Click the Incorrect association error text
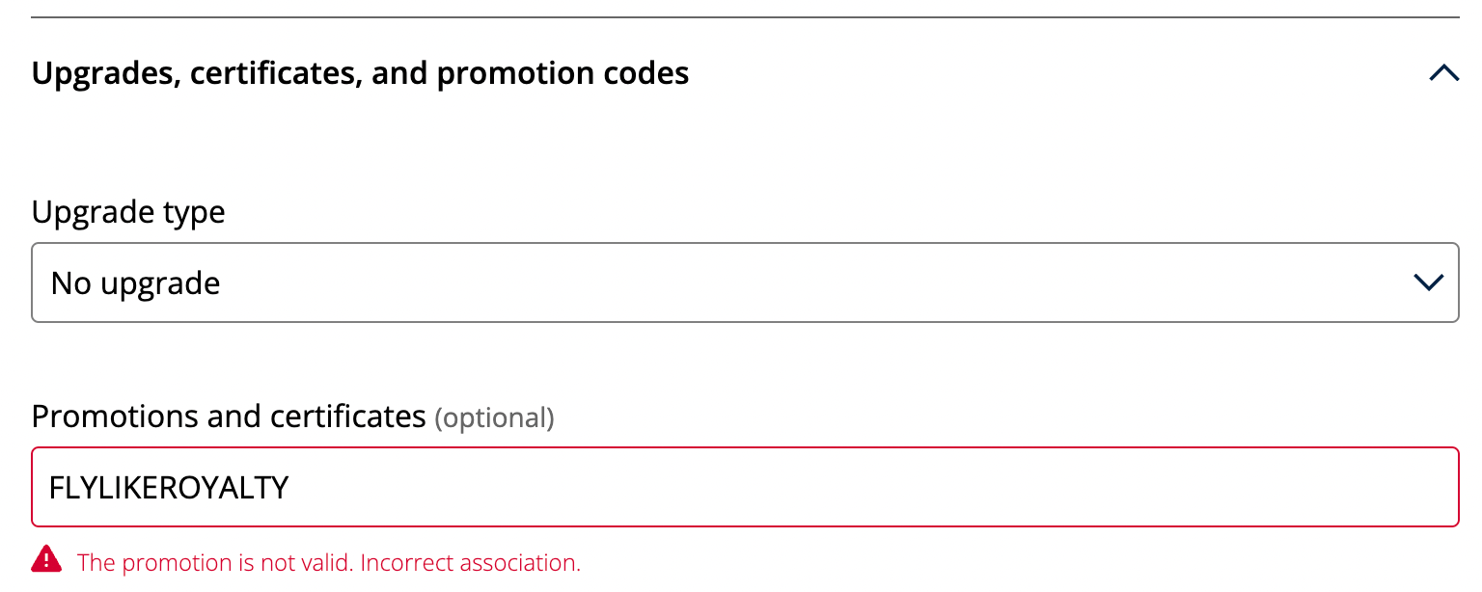Viewport: 1482px width, 592px height. pos(471,562)
